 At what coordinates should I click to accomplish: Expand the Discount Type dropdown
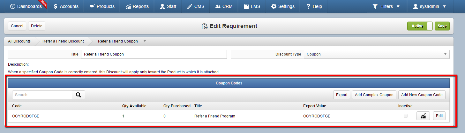(377, 54)
